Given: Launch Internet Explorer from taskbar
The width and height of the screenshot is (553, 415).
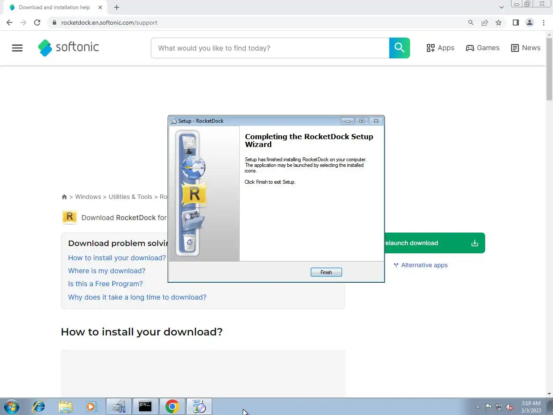Looking at the screenshot, I should pos(39,406).
